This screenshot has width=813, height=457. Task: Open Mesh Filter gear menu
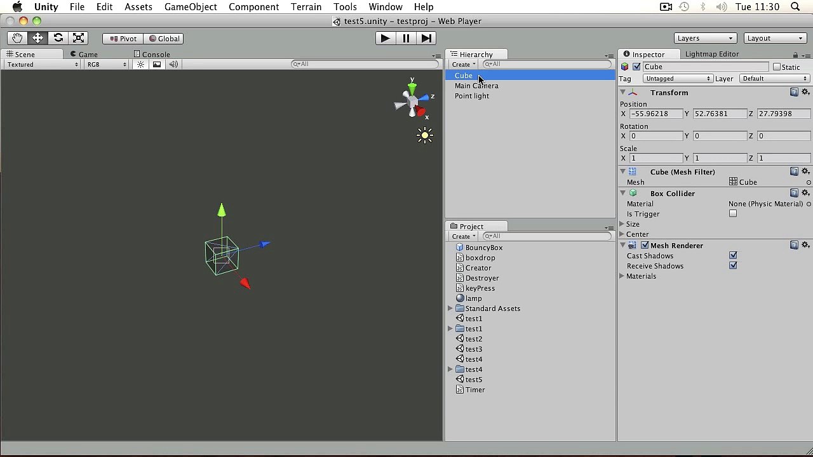point(805,172)
